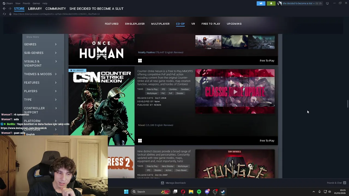Image resolution: width=349 pixels, height=196 pixels.
Task: Expand the Visuals & Viewpoint filter
Action: (40, 63)
